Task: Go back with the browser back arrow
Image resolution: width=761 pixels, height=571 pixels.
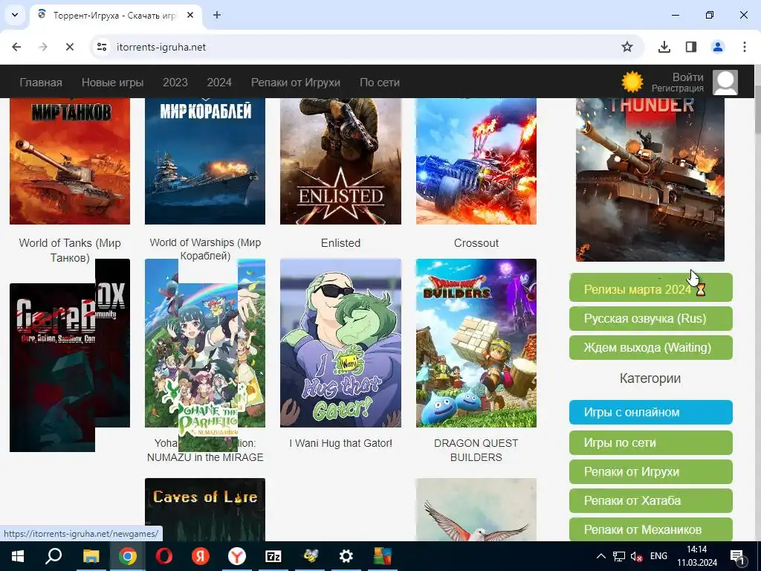Action: pos(16,47)
